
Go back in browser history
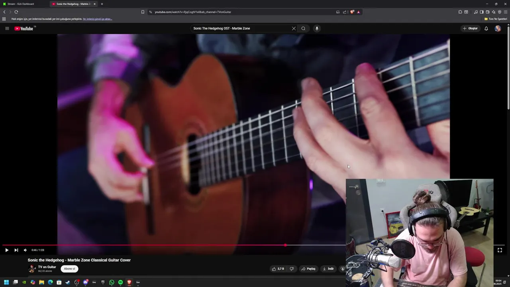[4, 12]
